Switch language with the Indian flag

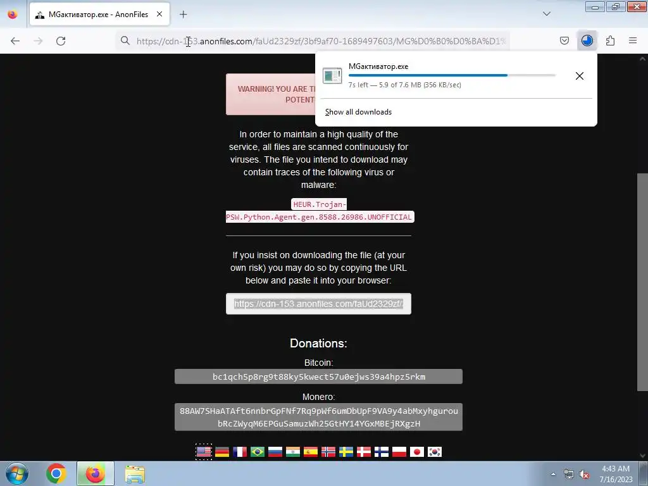[x=293, y=452]
